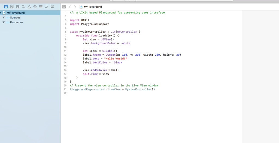Click 'UIView()' initializer on line 8
The height and width of the screenshot is (143, 279).
click(x=107, y=39)
